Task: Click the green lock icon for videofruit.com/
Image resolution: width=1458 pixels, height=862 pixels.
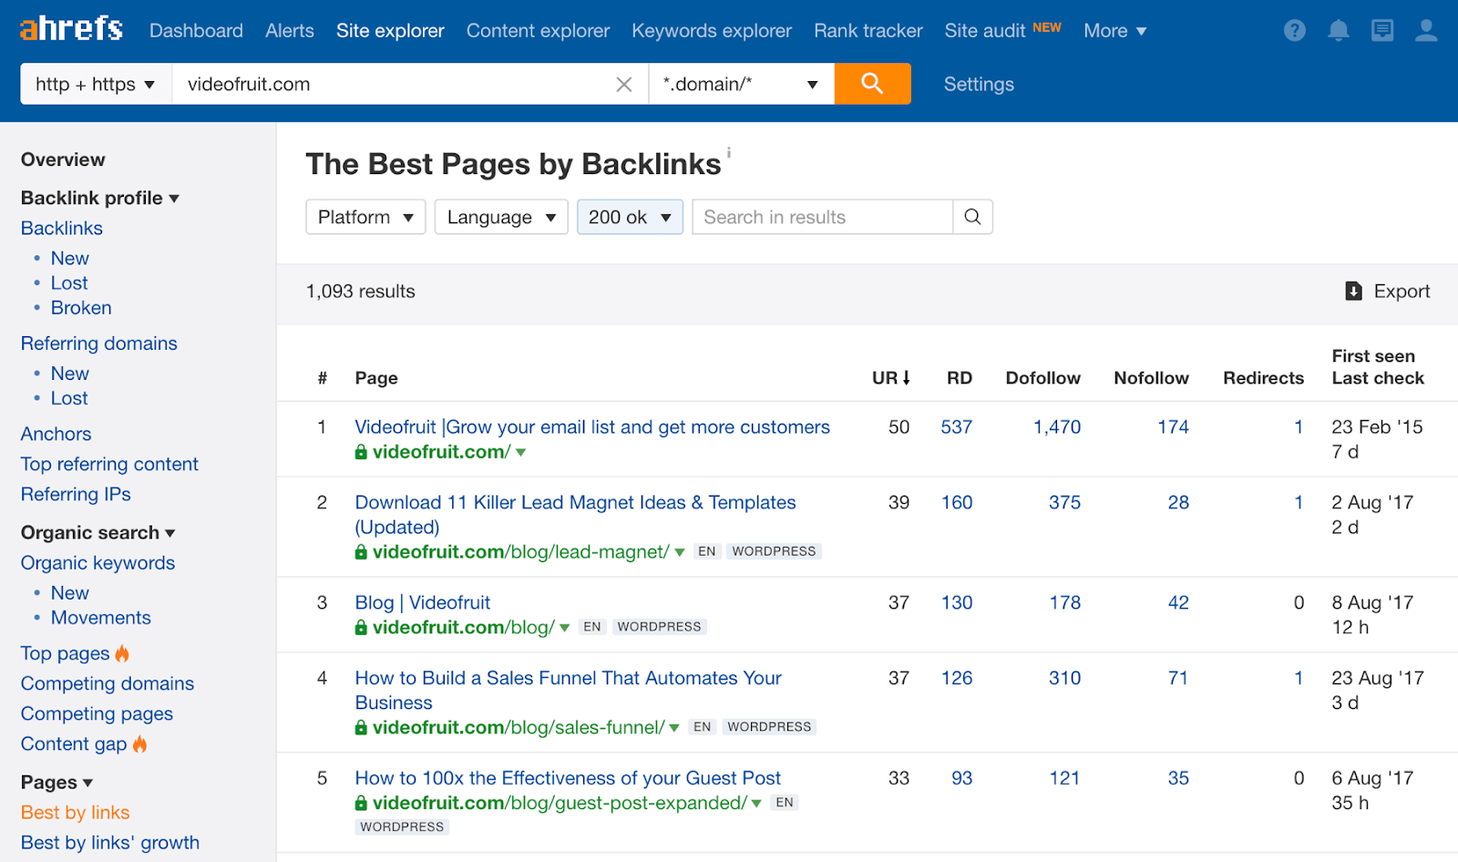Action: pos(361,452)
